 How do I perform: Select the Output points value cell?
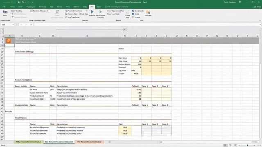[136, 64]
